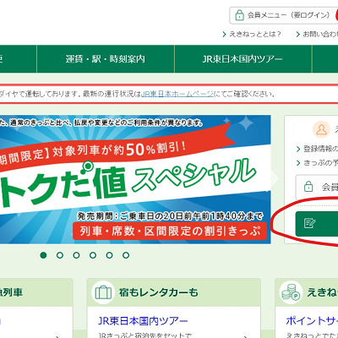The height and width of the screenshot is (338, 338).
Task: Click the orange user avatar icon
Action: 321,129
